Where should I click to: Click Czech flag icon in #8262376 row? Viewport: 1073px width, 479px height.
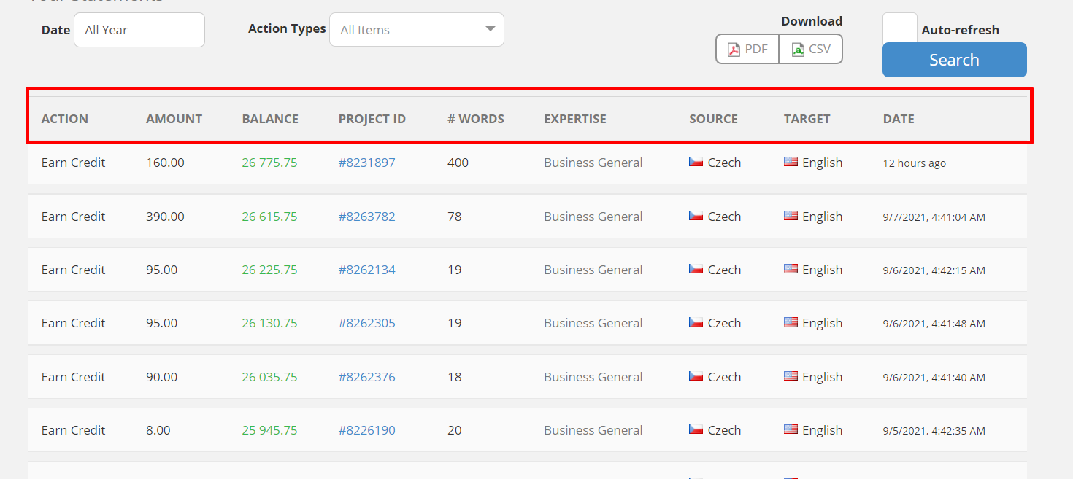click(696, 376)
